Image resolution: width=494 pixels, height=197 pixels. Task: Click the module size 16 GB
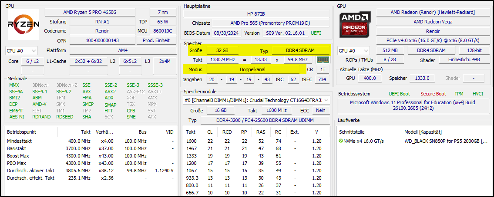click(x=221, y=110)
